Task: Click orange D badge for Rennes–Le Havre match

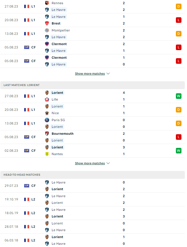Action: tap(178, 6)
